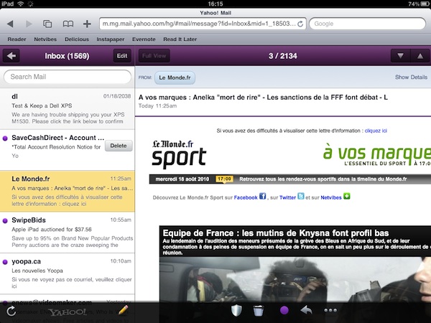Screen dimensions: 431x323
Task: Click the 'cliquez ici' link
Action: pyautogui.click(x=376, y=131)
